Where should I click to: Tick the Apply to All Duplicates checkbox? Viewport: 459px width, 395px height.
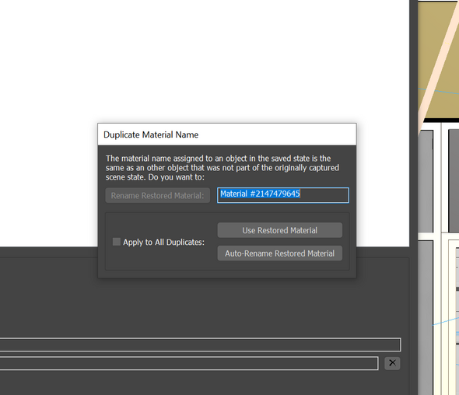pyautogui.click(x=117, y=242)
